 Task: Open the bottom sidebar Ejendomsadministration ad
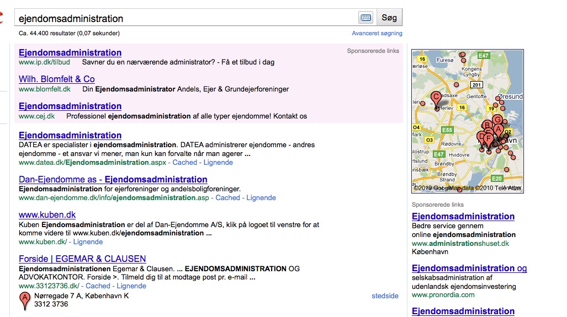click(463, 311)
